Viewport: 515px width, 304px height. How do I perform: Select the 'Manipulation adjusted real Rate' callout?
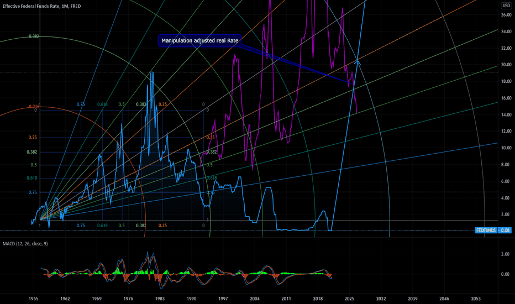click(199, 41)
